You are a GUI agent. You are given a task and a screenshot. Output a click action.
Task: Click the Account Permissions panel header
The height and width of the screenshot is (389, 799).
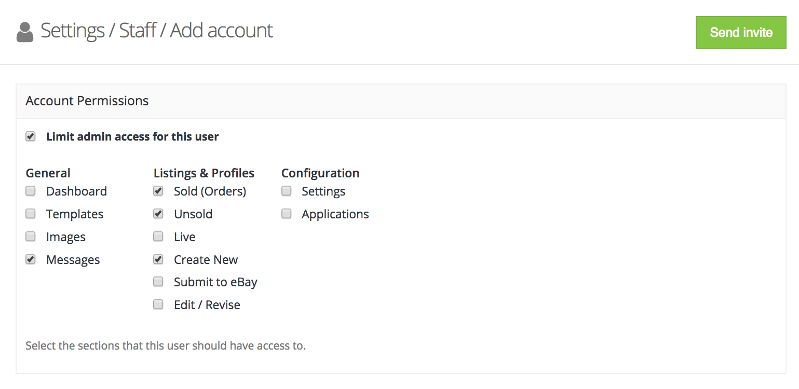tap(87, 101)
